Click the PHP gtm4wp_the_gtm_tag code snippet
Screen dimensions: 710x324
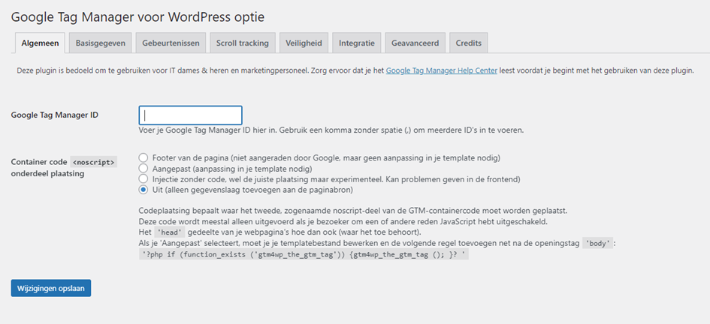click(x=304, y=255)
